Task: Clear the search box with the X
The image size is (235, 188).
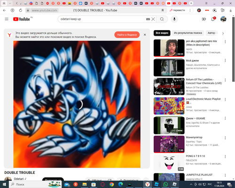Action: (x=153, y=19)
